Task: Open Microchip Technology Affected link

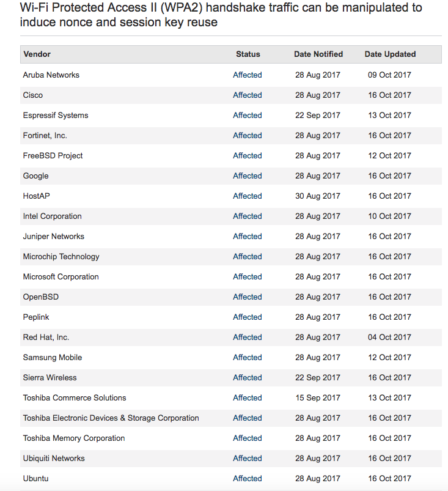Action: [247, 257]
